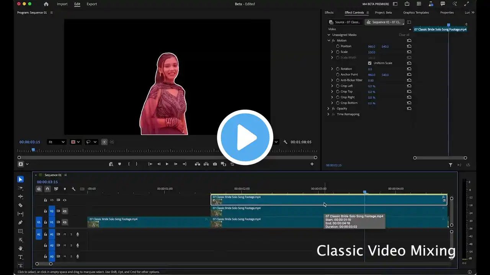This screenshot has height=275, width=490.
Task: Open the Workspaces panel icon
Action: [395, 4]
